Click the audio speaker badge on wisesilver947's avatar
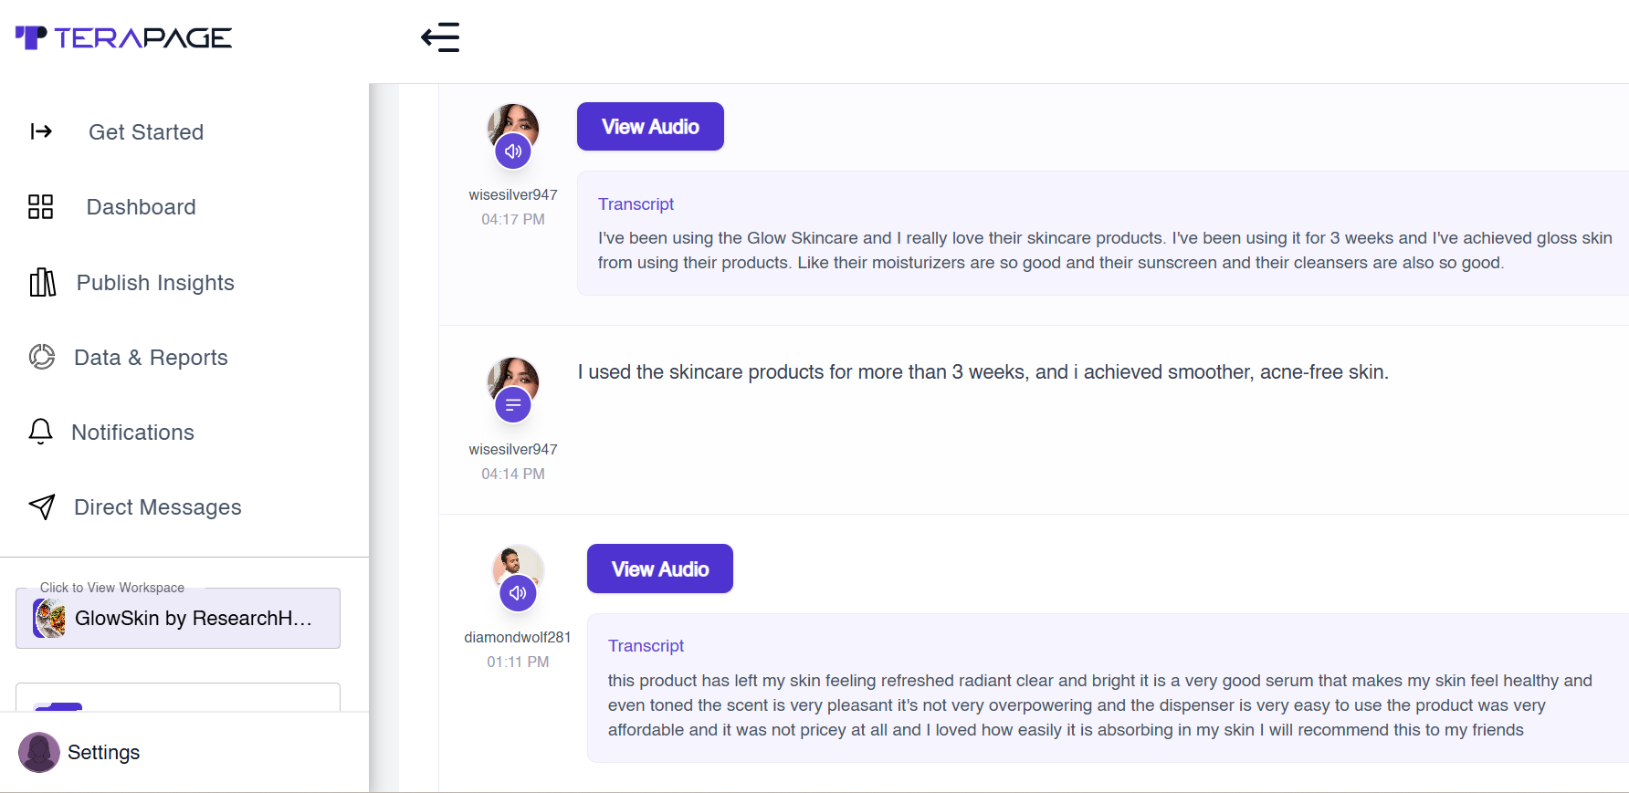The width and height of the screenshot is (1629, 793). point(513,151)
